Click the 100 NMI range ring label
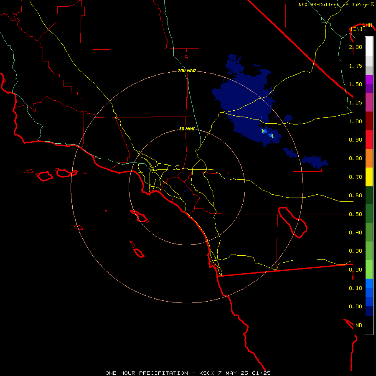 [x=187, y=71]
